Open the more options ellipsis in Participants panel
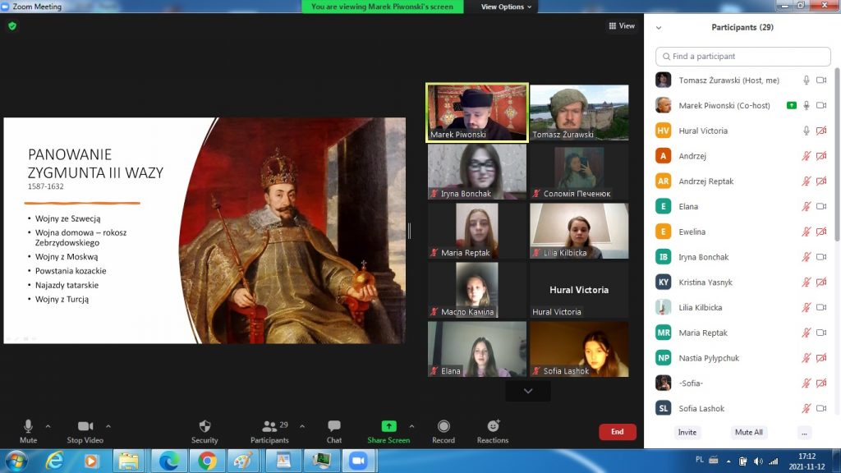 [x=804, y=433]
